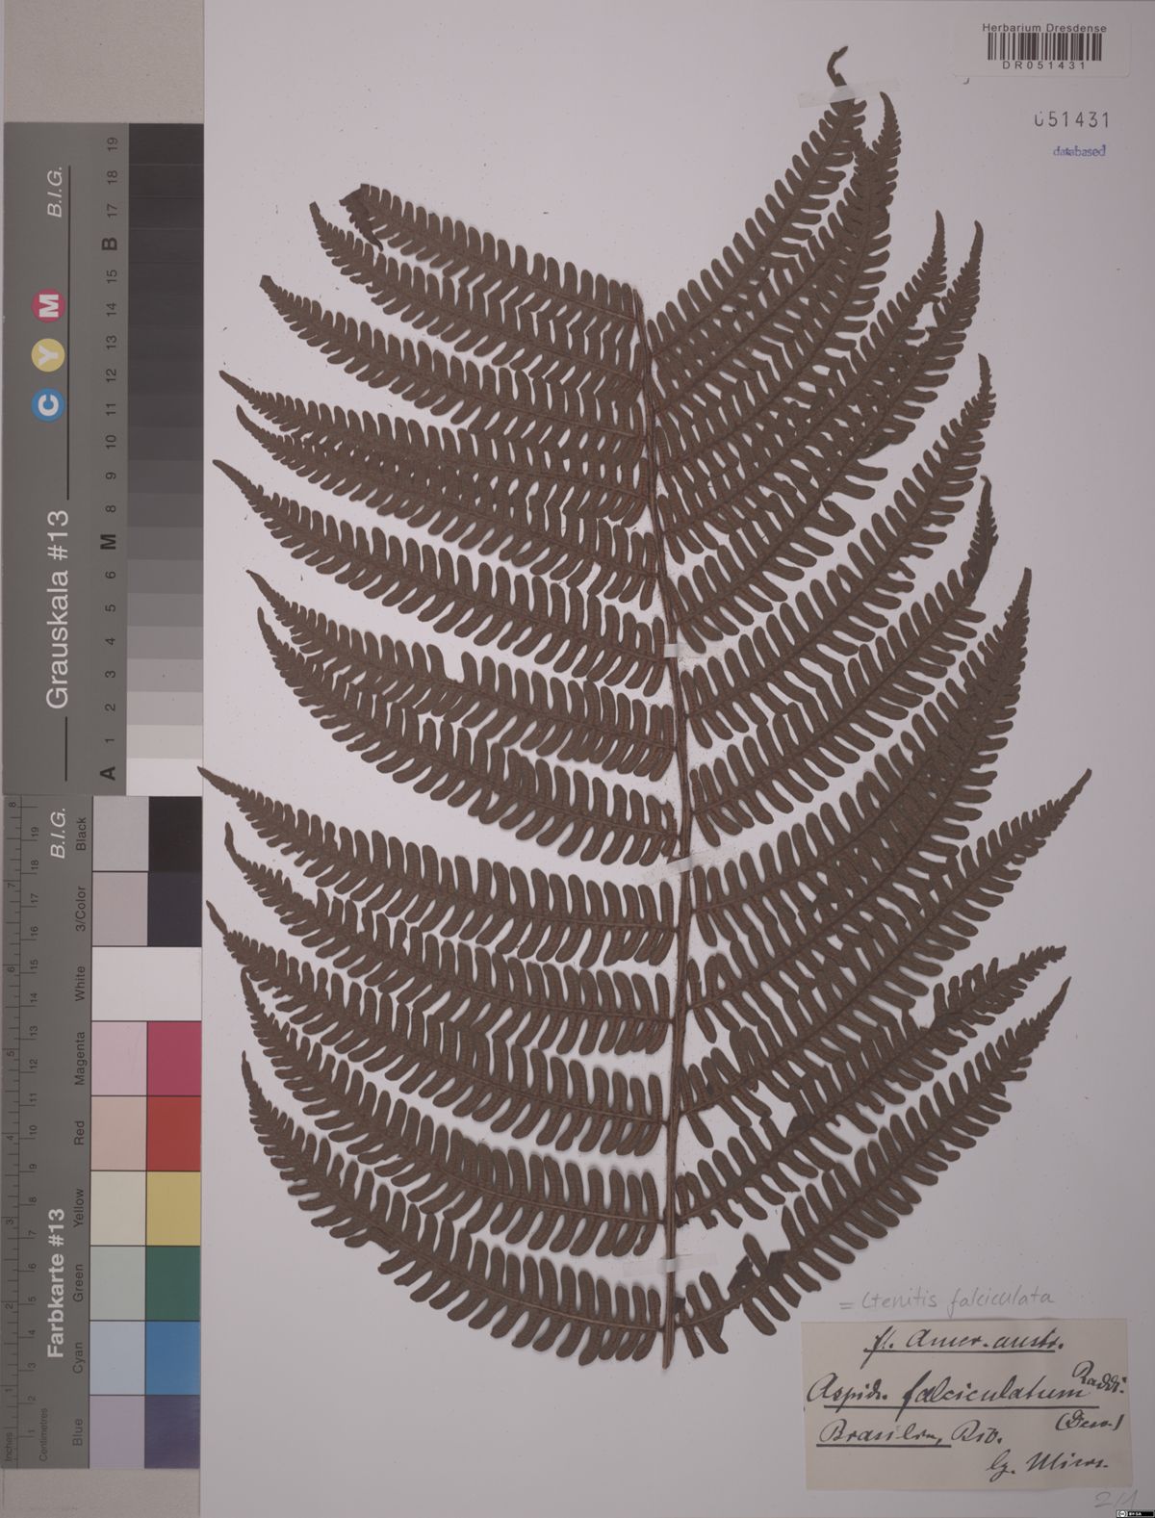The width and height of the screenshot is (1155, 1518).
Task: Click the Herbarium Dresdense barcode
Action: coord(1043,48)
